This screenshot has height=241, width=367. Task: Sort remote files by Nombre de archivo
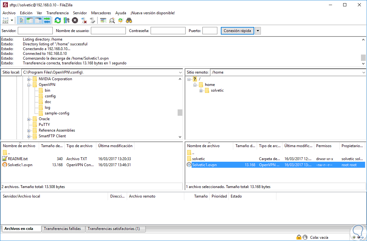[x=209, y=146]
